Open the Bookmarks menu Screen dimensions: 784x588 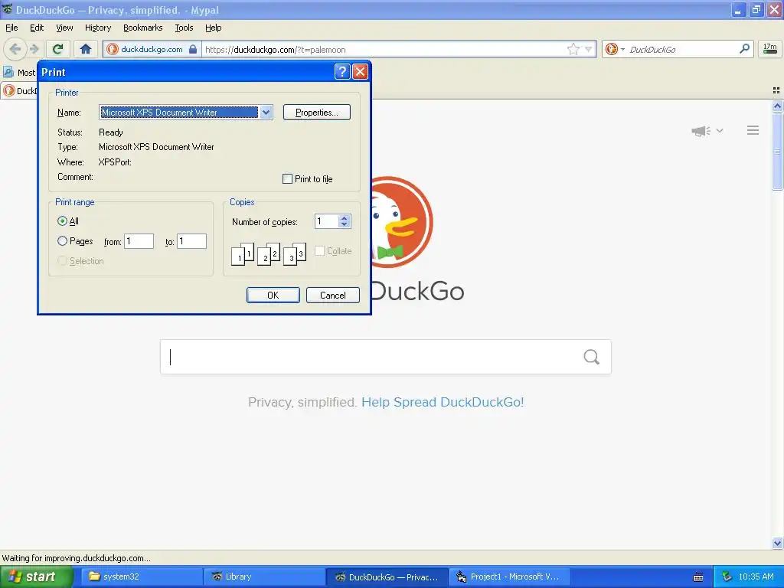[x=142, y=28]
